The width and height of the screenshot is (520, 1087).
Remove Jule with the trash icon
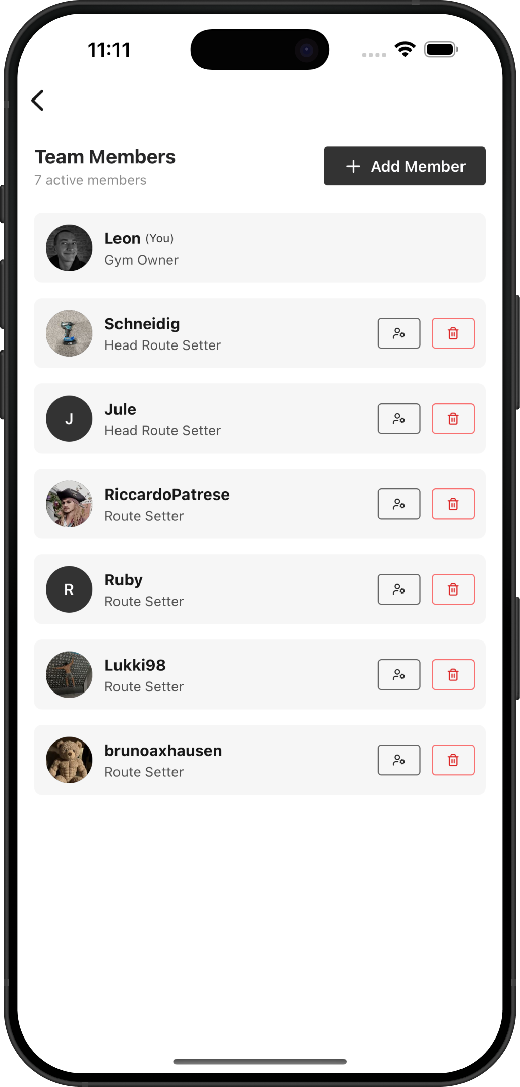click(453, 419)
